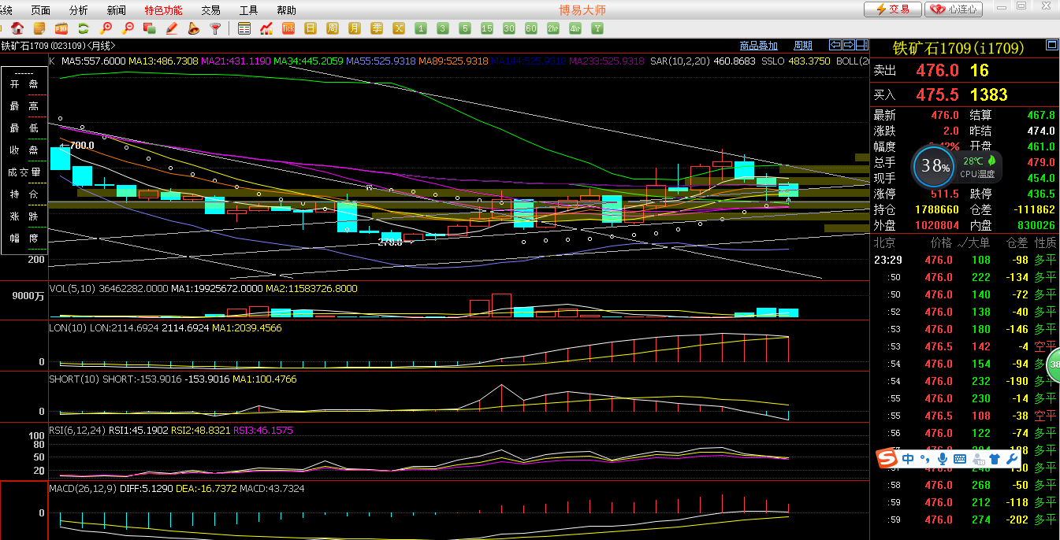Select the 30-minute period icon
This screenshot has width=1060, height=540.
click(509, 28)
